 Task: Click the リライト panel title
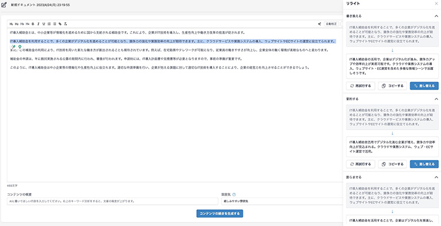click(353, 3)
